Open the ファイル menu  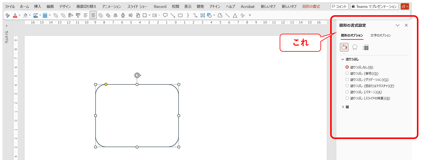coord(9,6)
